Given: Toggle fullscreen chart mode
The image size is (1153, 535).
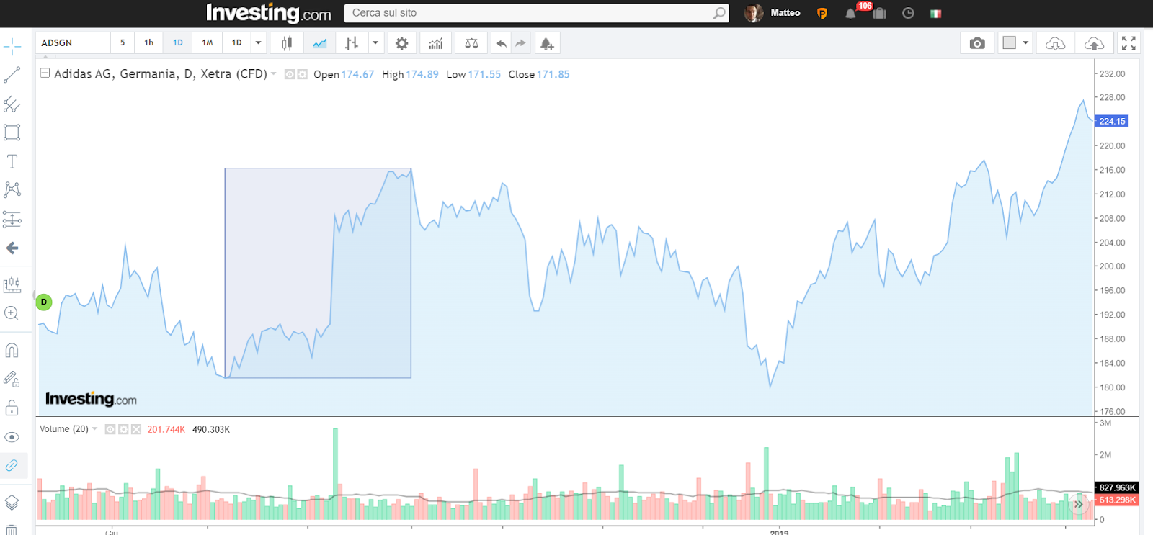Looking at the screenshot, I should (x=1128, y=43).
